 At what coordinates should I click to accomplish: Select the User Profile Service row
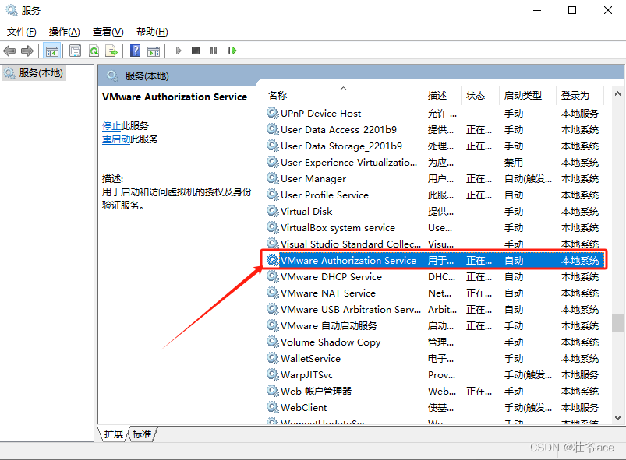point(434,195)
